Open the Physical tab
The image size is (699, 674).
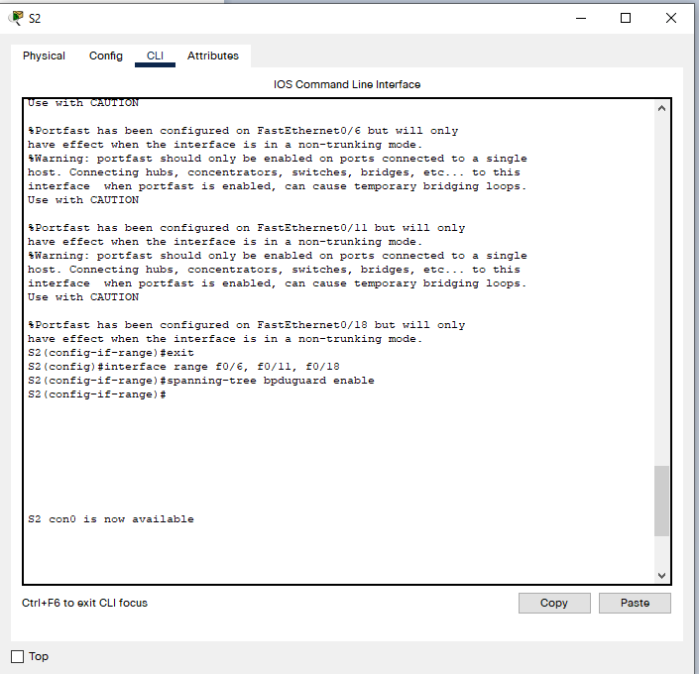[44, 56]
